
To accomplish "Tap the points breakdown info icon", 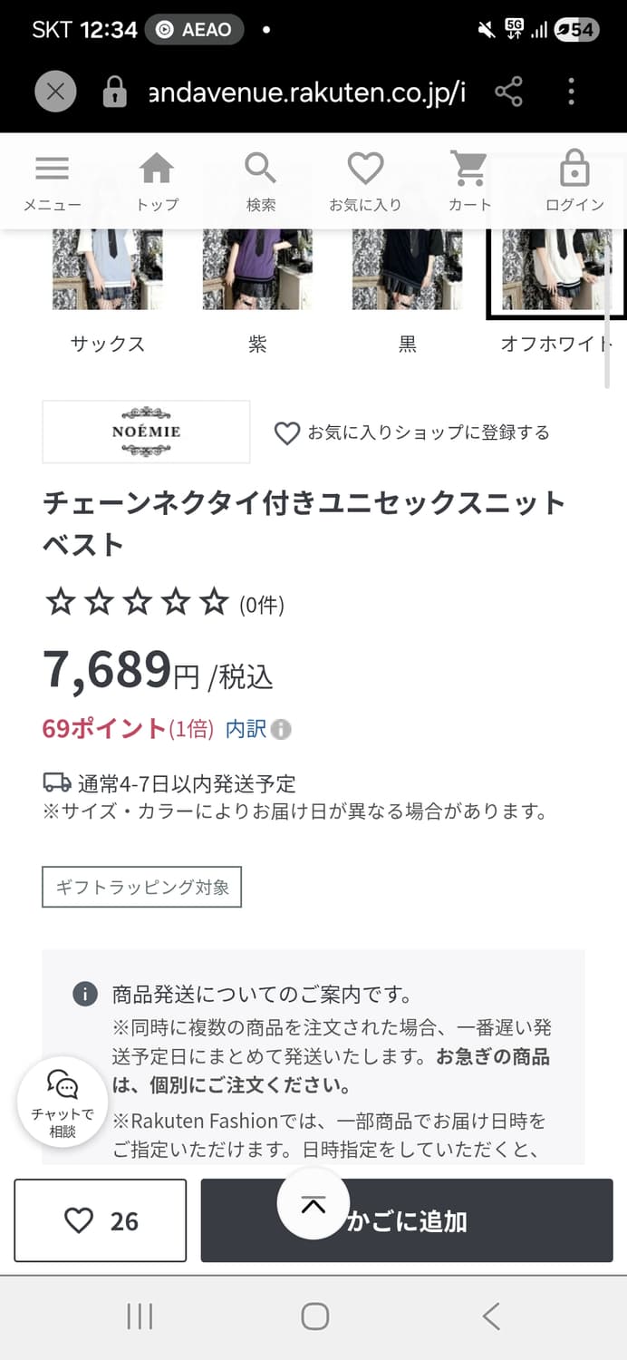I will click(281, 729).
